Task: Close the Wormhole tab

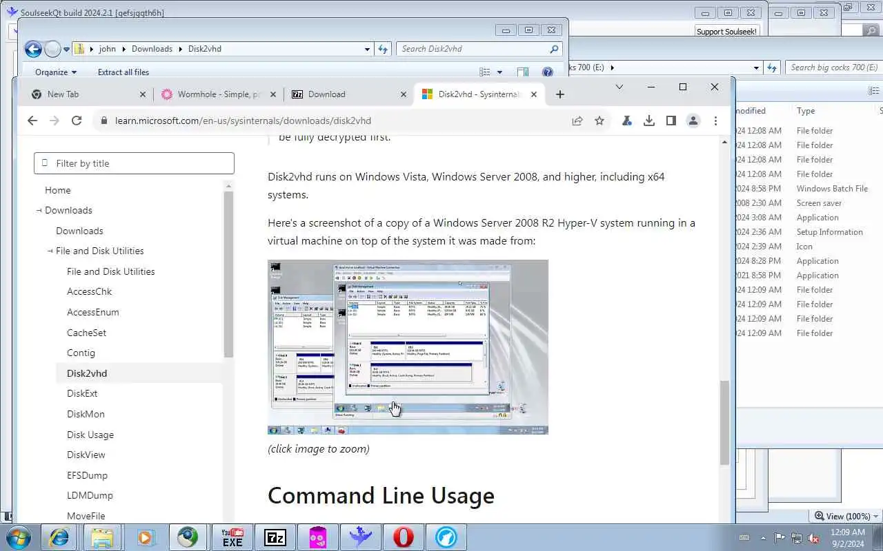Action: click(273, 94)
